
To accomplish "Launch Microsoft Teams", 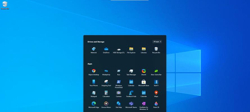I will tap(131, 105).
